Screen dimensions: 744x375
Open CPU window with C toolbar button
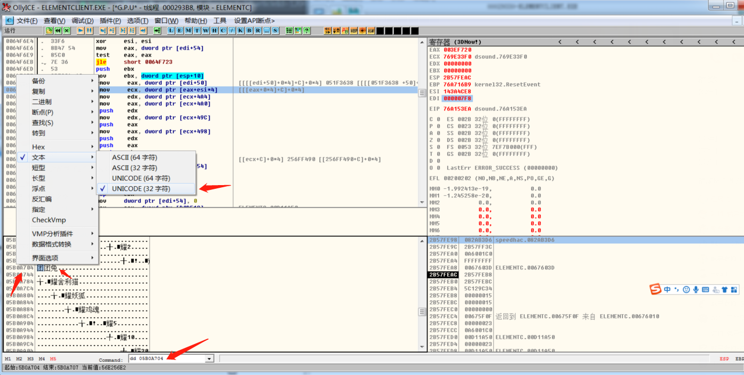pyautogui.click(x=223, y=30)
